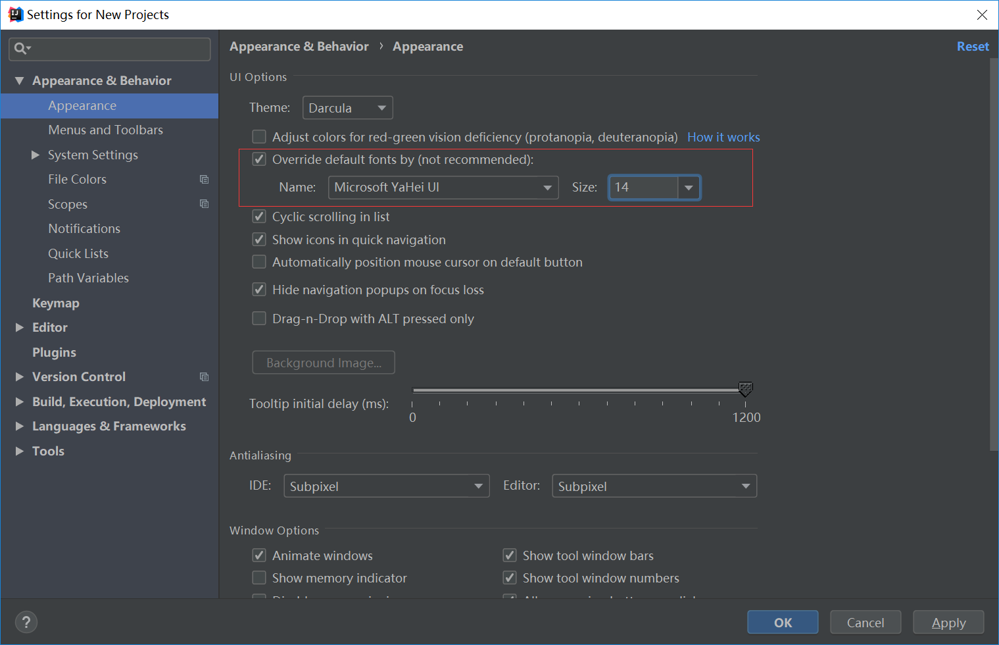The height and width of the screenshot is (645, 999).
Task: Expand Languages & Frameworks node
Action: [x=19, y=426]
